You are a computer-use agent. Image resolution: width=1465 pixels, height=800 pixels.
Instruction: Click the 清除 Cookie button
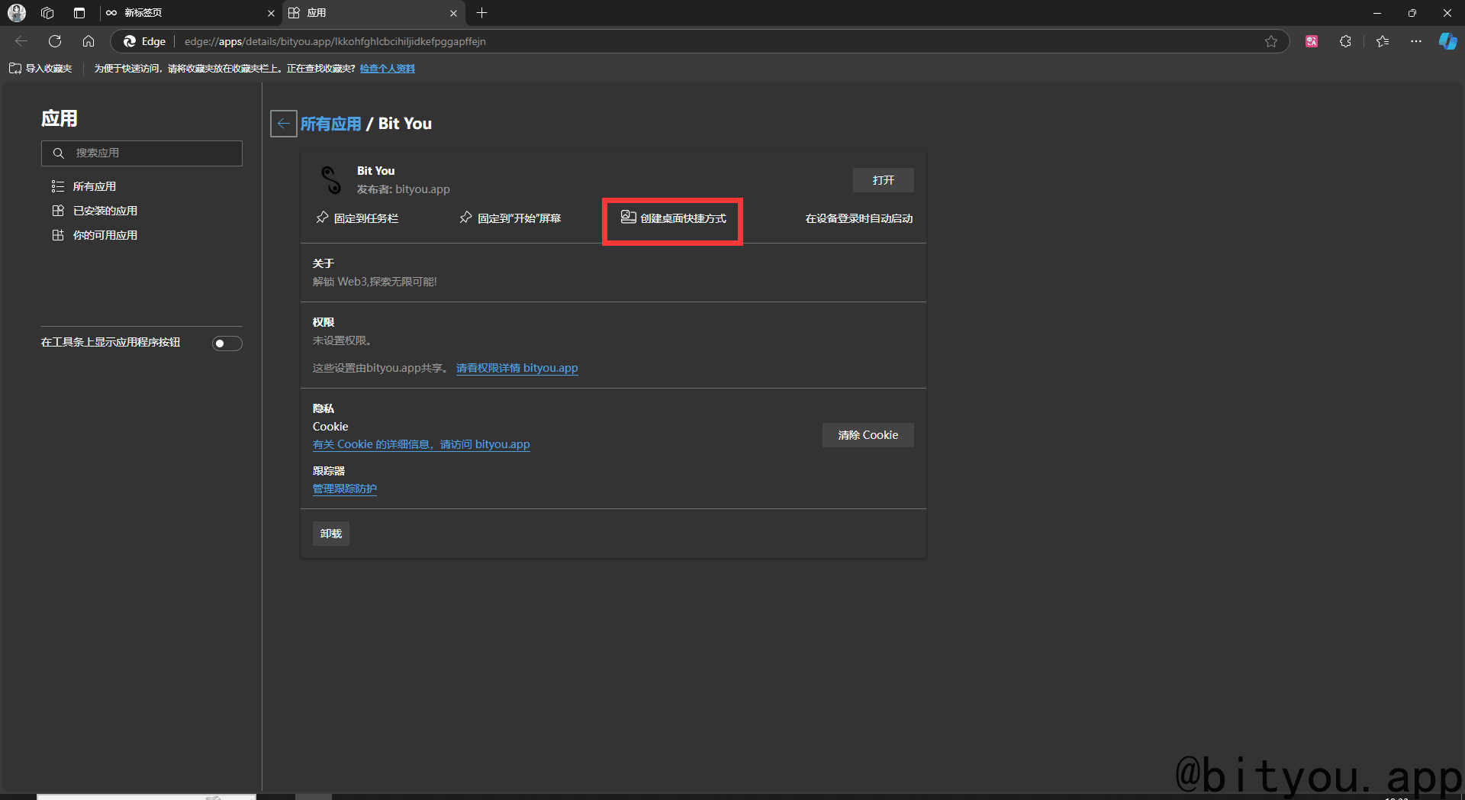(x=868, y=435)
